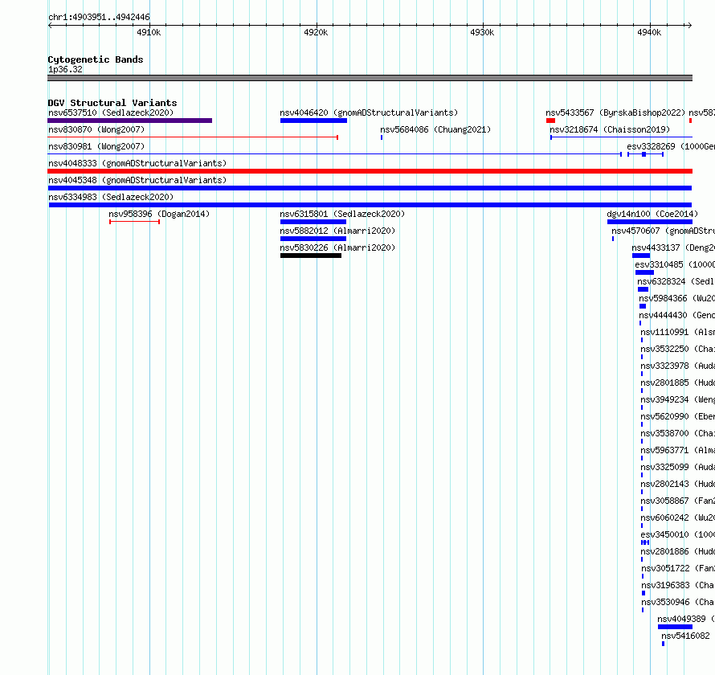Open the nsv3949234 variant label
The width and height of the screenshot is (715, 675).
(x=677, y=399)
